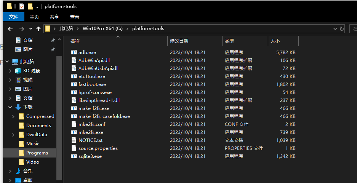This screenshot has width=357, height=183.
Task: Click the fastboot.exe file icon
Action: (x=74, y=84)
